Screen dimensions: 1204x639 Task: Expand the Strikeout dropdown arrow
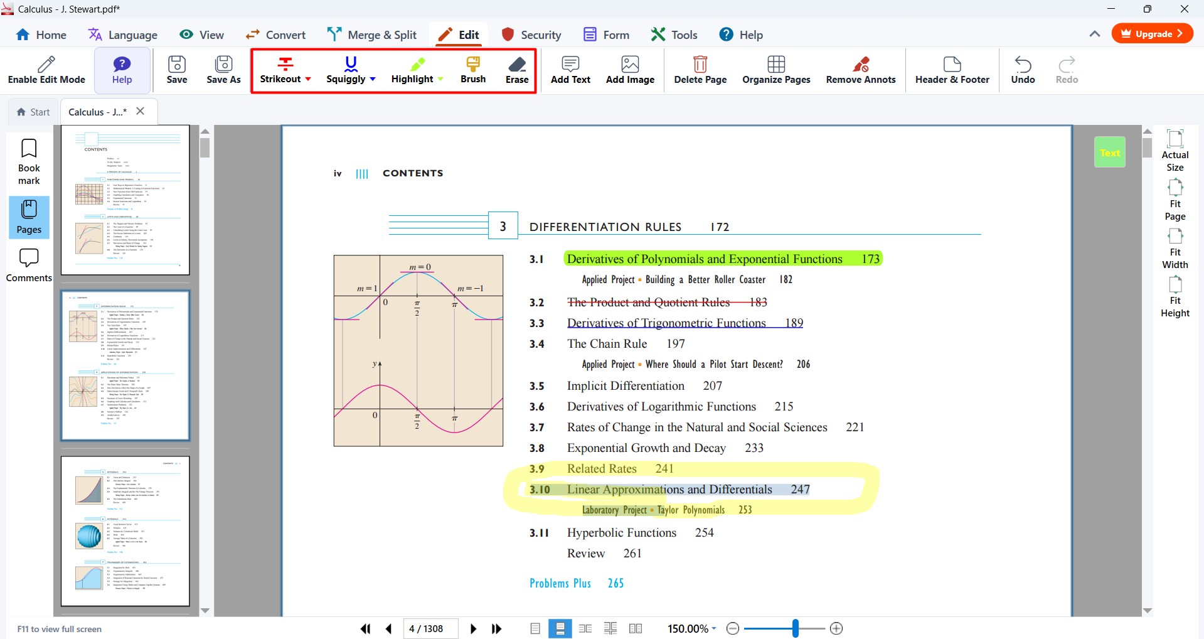pos(308,79)
